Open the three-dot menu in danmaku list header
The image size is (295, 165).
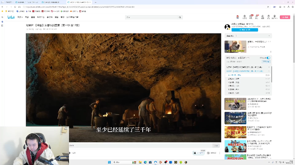point(236,36)
